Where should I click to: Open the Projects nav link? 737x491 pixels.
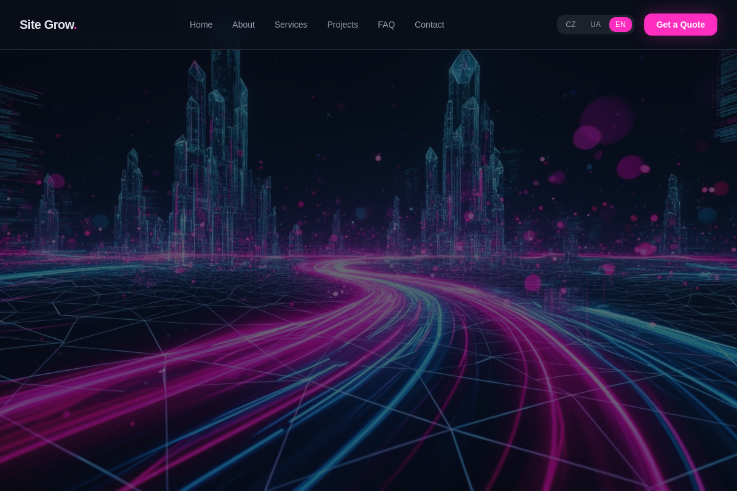click(343, 25)
